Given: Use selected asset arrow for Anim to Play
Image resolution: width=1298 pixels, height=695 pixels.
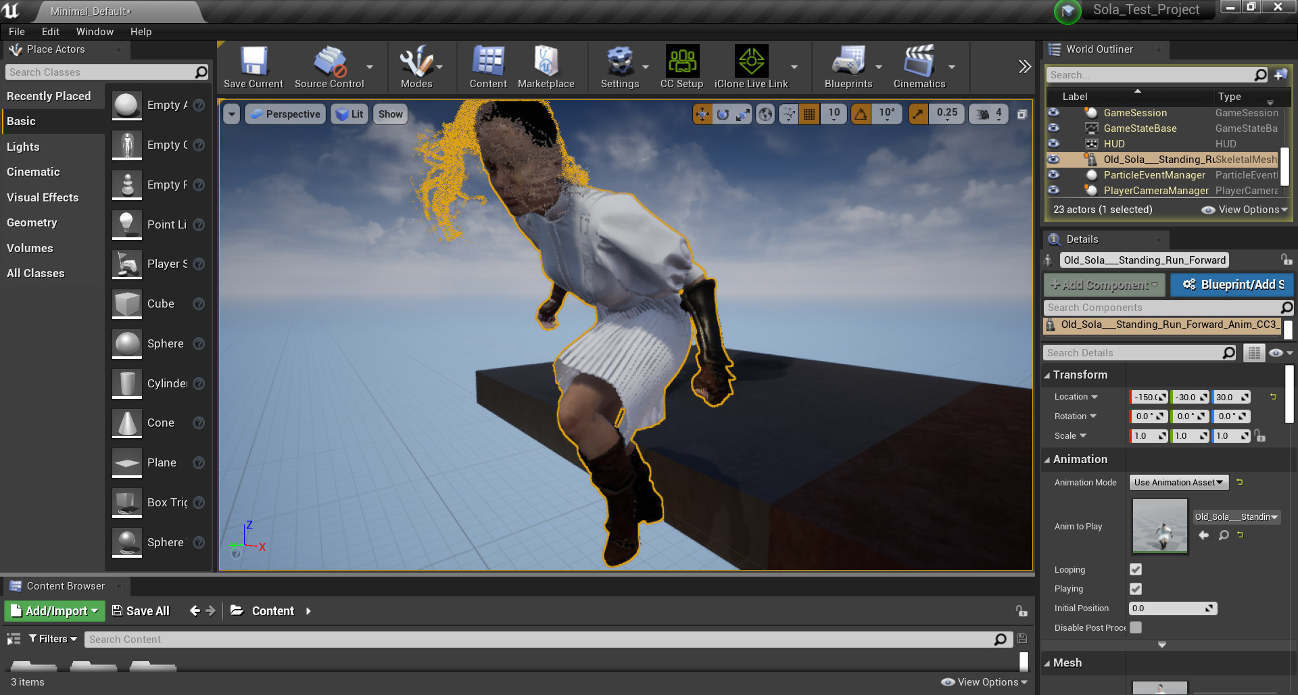Looking at the screenshot, I should 1204,535.
